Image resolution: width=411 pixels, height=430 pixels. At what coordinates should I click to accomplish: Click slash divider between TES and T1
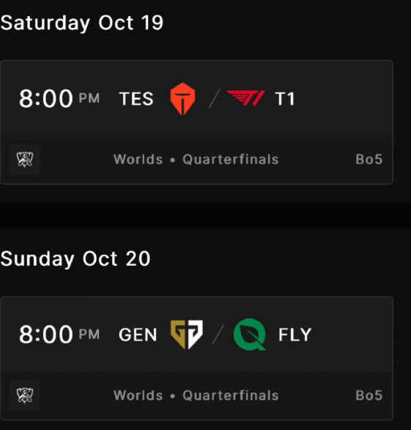215,98
